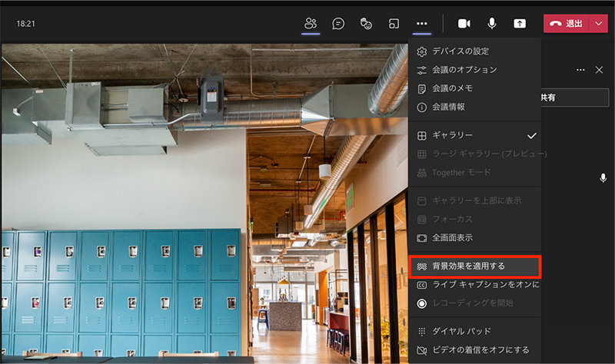Turn on ライブ キャプションをオンに option
The image size is (615, 364).
474,284
